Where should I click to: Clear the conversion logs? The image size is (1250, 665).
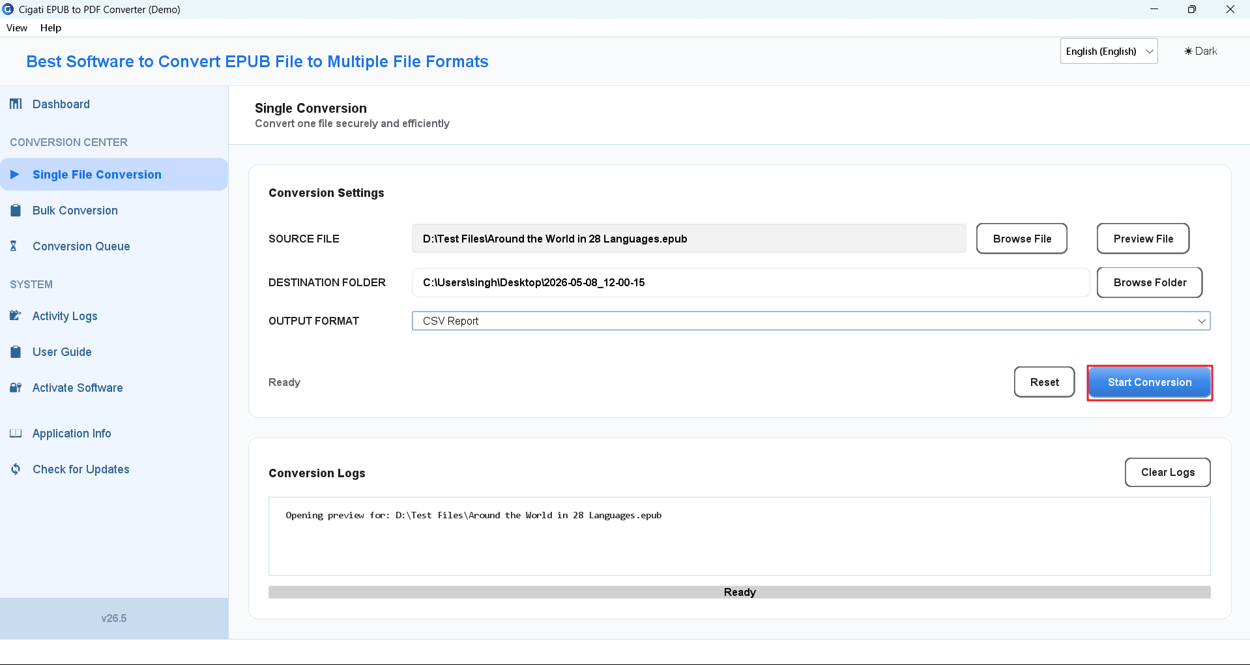pyautogui.click(x=1167, y=472)
